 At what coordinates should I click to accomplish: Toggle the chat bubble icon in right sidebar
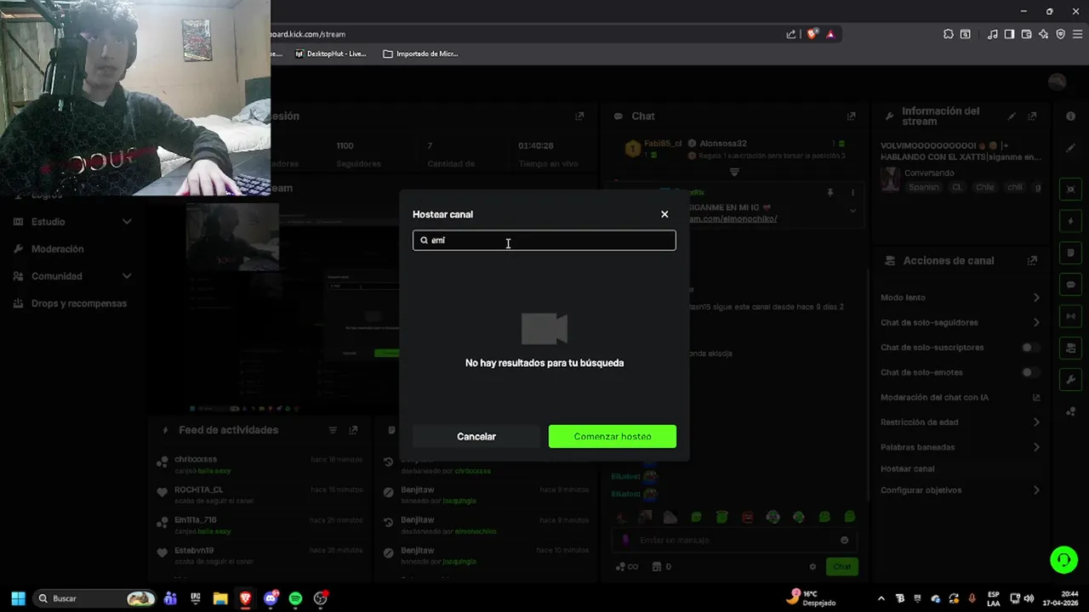coord(1070,285)
